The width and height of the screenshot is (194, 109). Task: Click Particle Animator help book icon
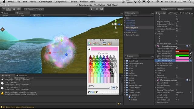tap(187, 46)
